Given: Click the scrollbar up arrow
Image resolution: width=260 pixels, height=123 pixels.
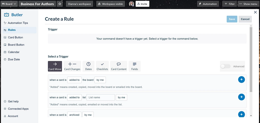Looking at the screenshot, I should [x=251, y=26].
